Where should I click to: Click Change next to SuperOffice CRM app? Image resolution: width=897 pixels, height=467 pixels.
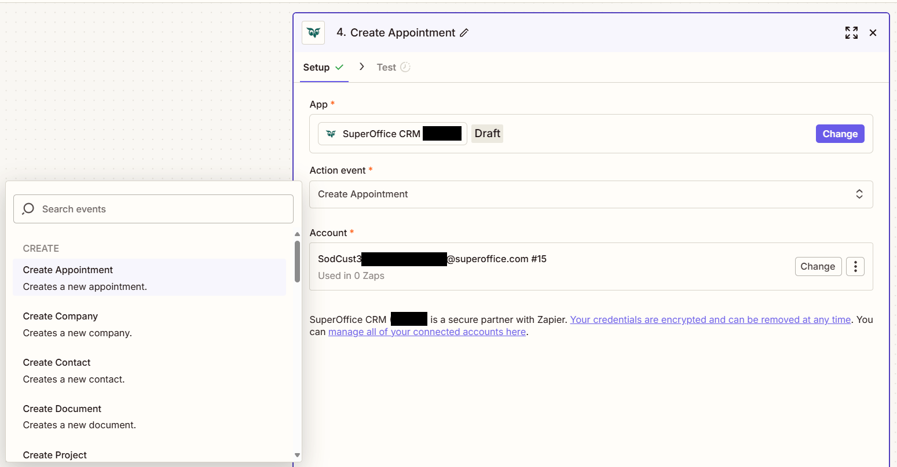pos(840,133)
